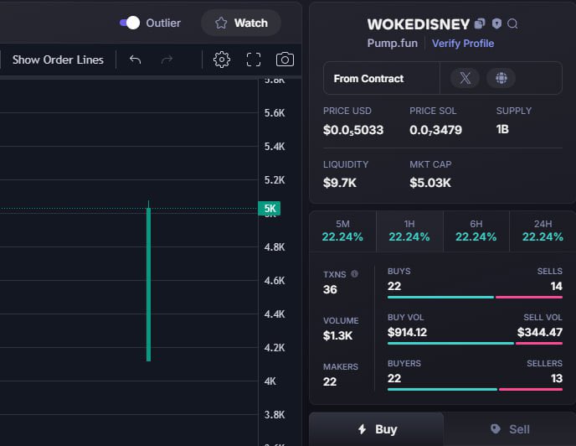Select the 24H timeframe tab
This screenshot has height=446, width=576.
[x=543, y=231]
